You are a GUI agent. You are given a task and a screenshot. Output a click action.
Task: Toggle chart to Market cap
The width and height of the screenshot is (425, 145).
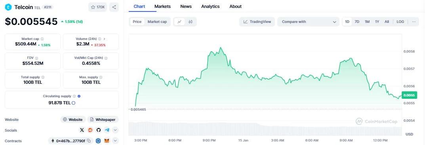click(x=157, y=22)
